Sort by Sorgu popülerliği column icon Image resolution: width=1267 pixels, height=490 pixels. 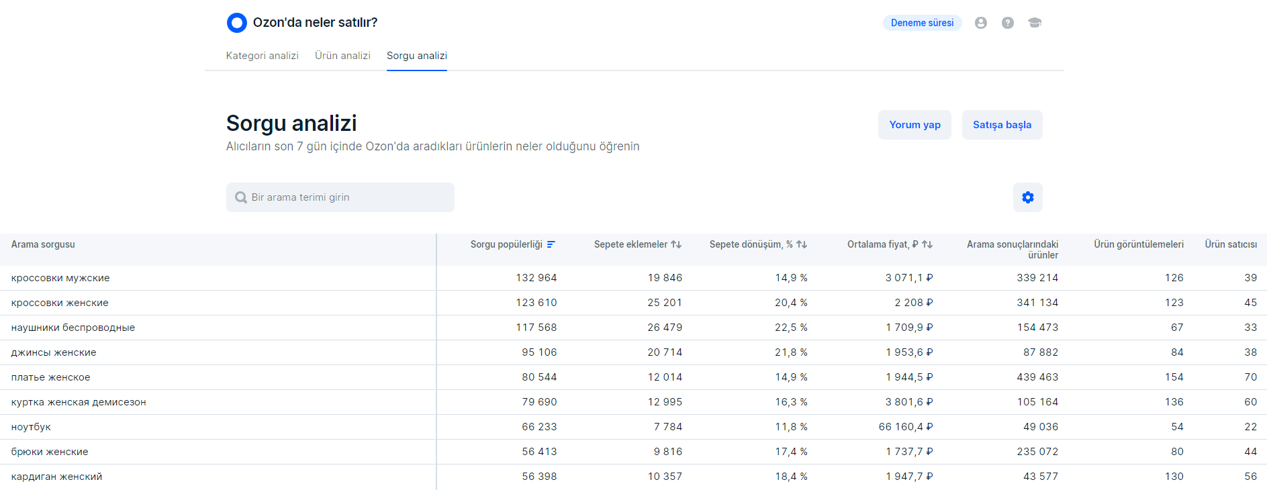click(551, 245)
